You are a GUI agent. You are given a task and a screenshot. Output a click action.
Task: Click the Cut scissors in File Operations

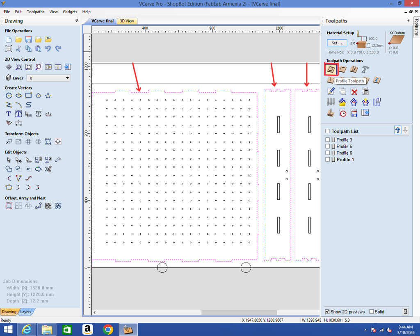[x=18, y=48]
